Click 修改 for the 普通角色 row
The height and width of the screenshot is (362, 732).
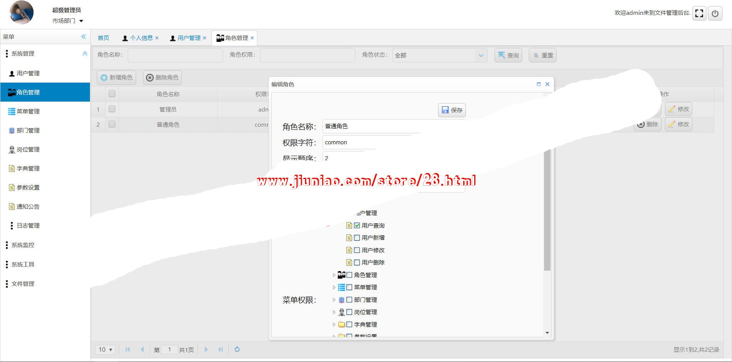coord(679,124)
